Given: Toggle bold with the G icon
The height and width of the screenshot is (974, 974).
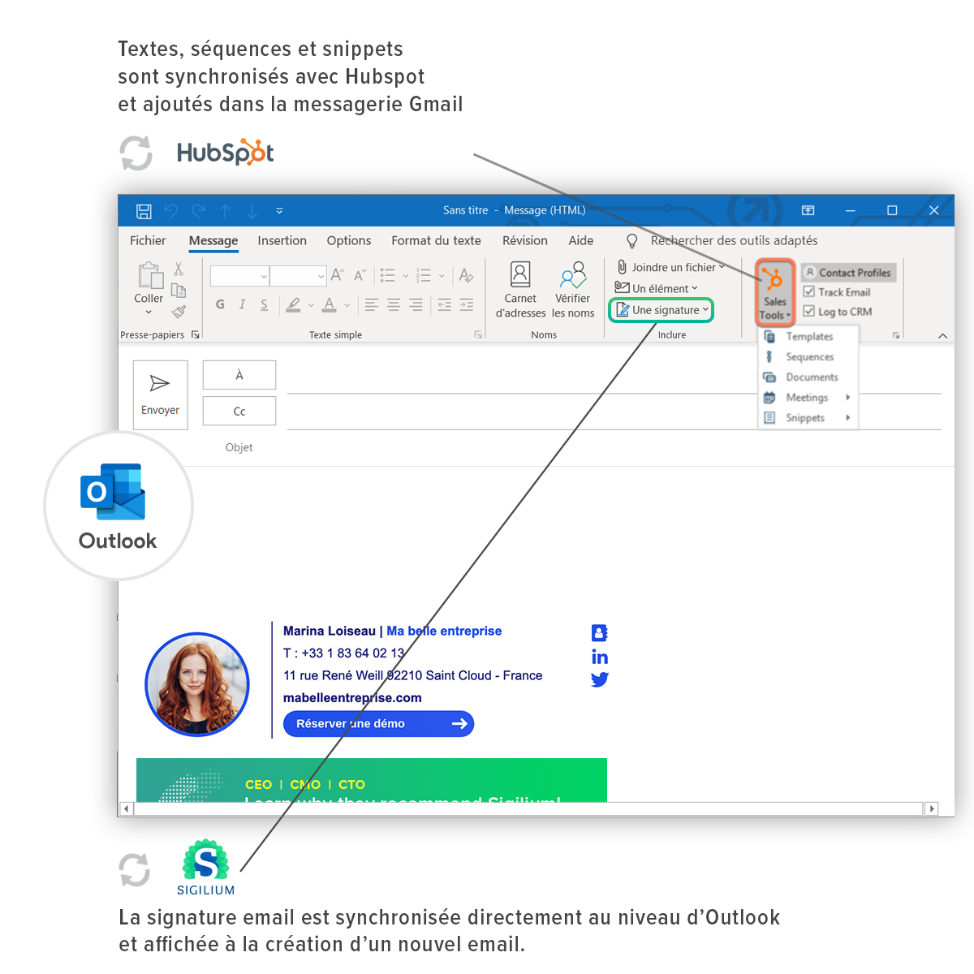Looking at the screenshot, I should coord(220,304).
